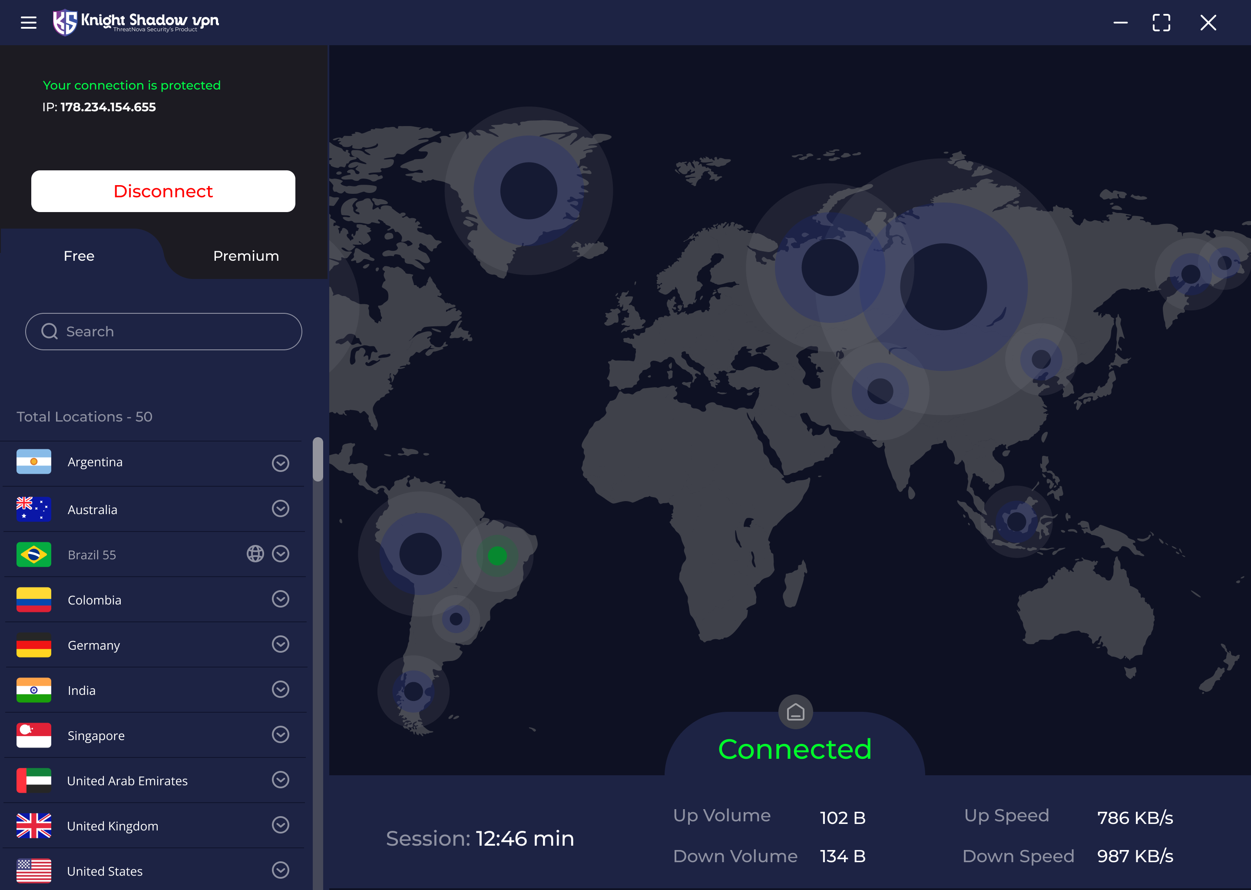The image size is (1251, 890).
Task: Expand United Arab Emirates server list
Action: tap(281, 780)
